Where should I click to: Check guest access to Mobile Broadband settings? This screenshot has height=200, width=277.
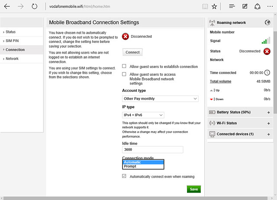[x=124, y=74]
